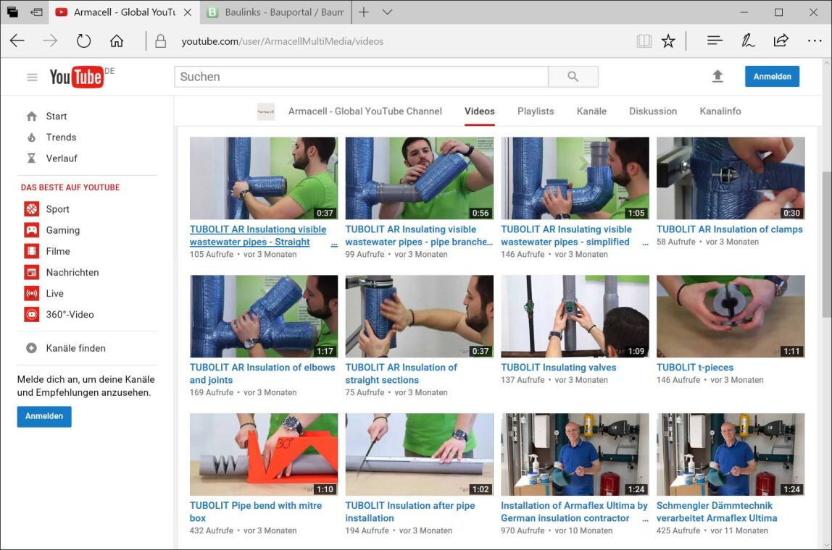Click the Sport channel icon
Image resolution: width=832 pixels, height=550 pixels.
[32, 208]
